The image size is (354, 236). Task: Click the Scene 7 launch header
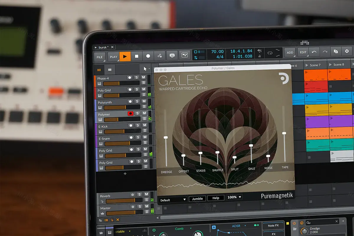[315, 65]
